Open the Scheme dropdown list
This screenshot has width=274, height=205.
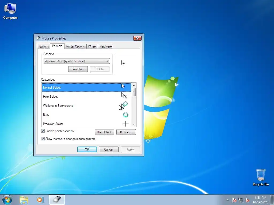pyautogui.click(x=77, y=61)
